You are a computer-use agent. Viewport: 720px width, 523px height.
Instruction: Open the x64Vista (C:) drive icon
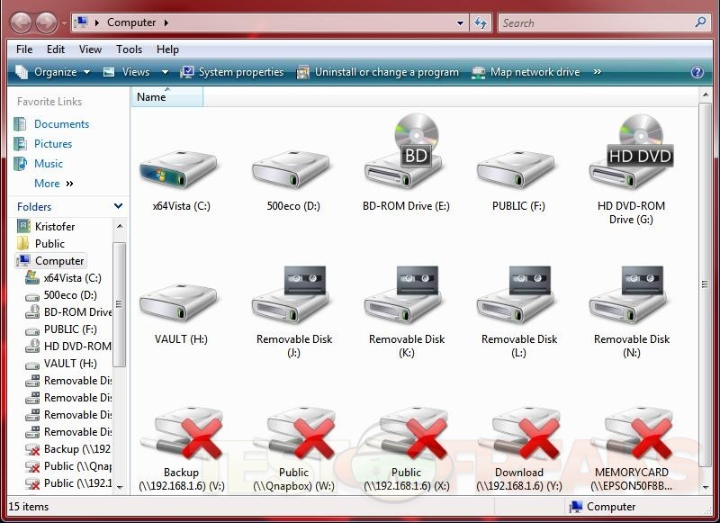click(180, 167)
